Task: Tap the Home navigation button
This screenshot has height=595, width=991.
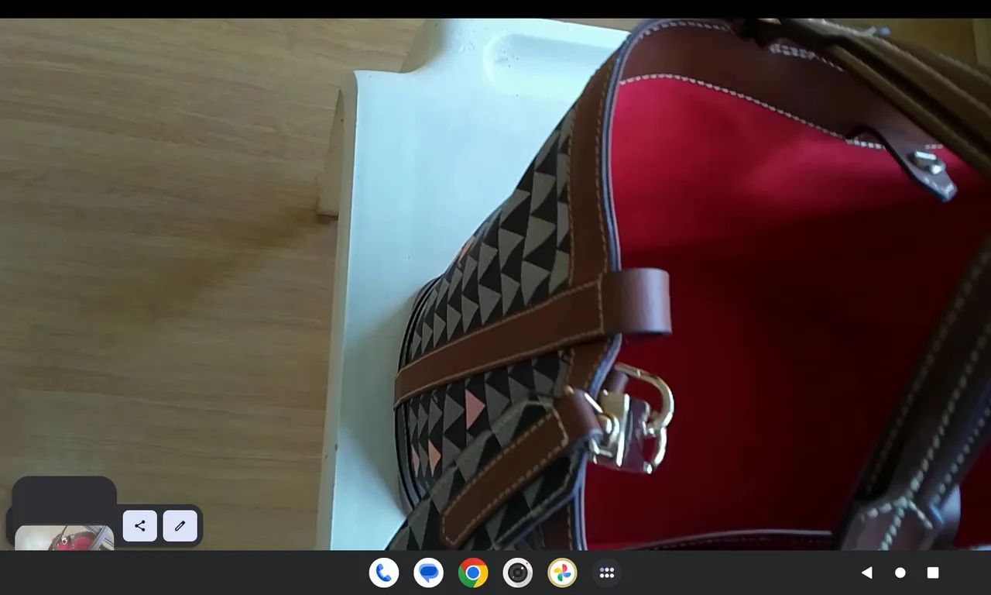Action: coord(900,573)
